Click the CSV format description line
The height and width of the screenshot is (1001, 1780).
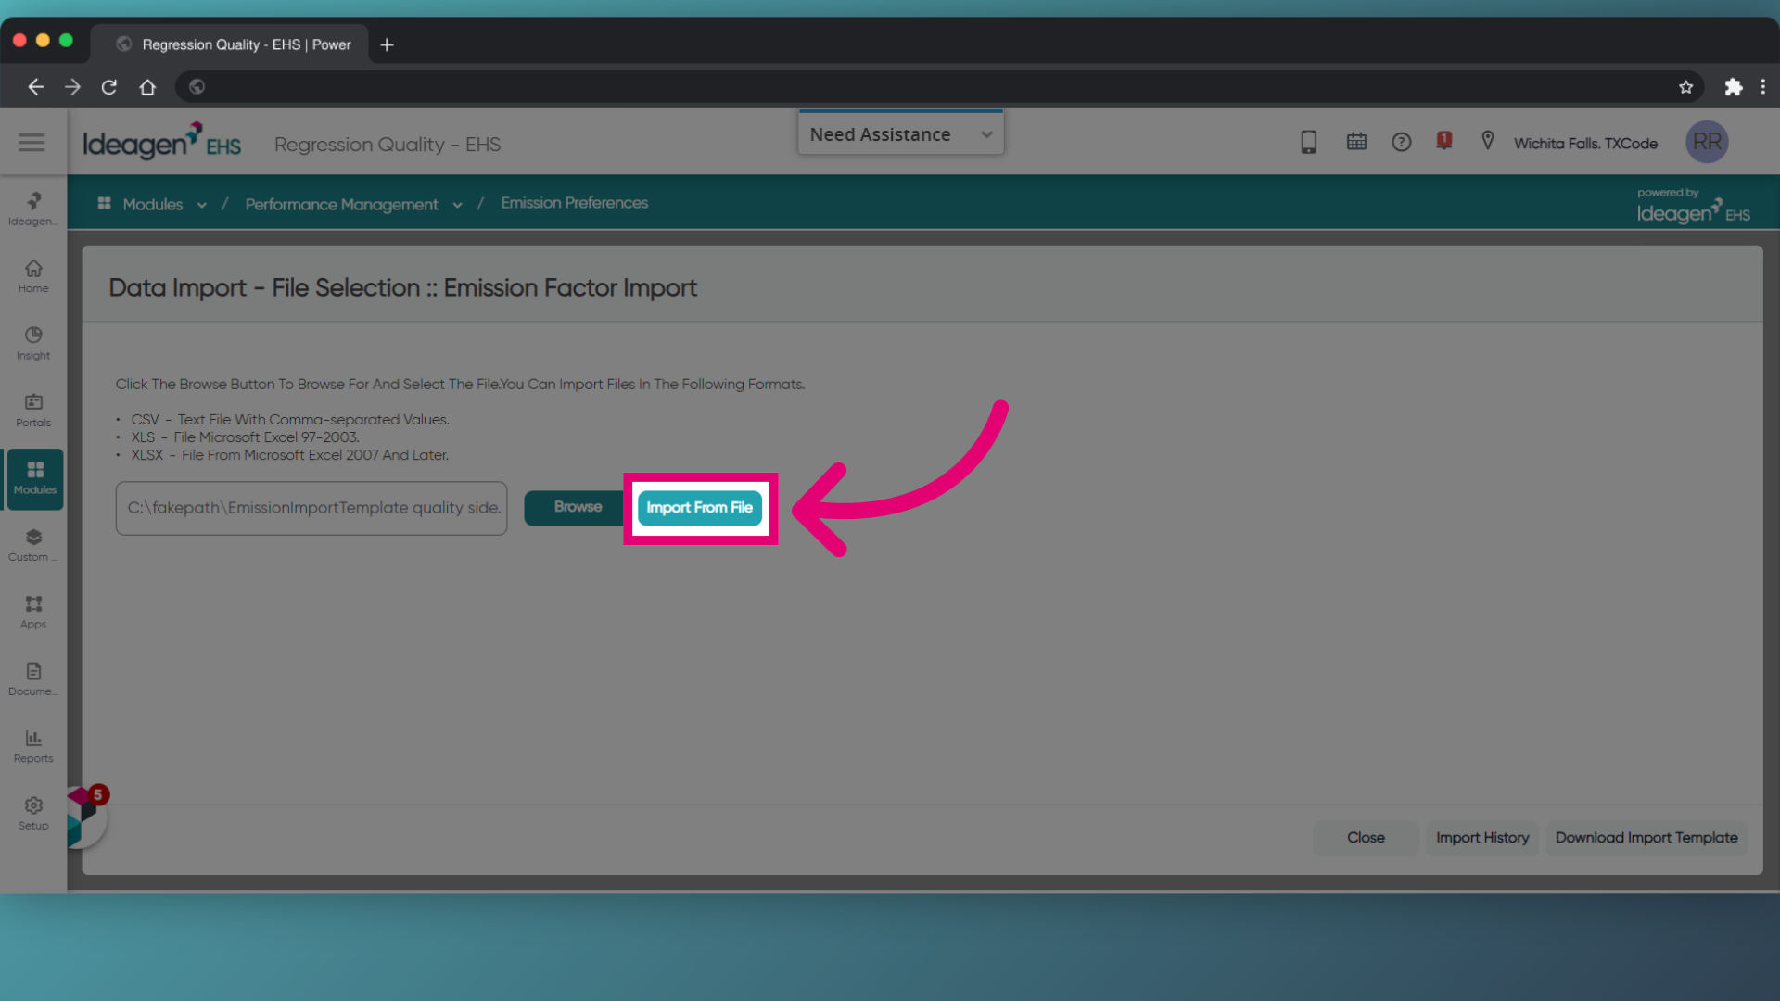click(290, 420)
